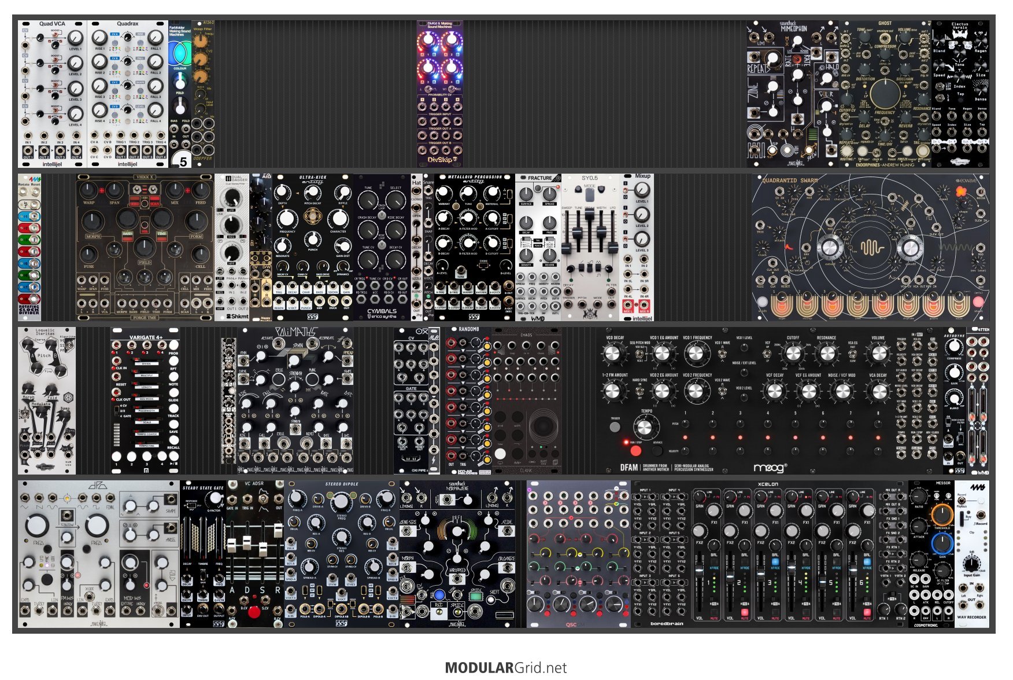Click the Fall 1 knob on Quadrax
Viewport: 1013px width, 680px height.
[x=156, y=38]
